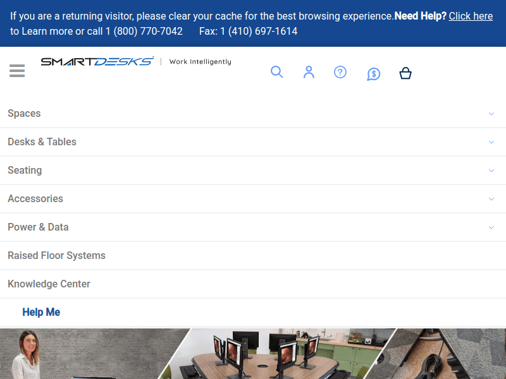Open the search magnifier icon
The height and width of the screenshot is (379, 506).
click(277, 72)
